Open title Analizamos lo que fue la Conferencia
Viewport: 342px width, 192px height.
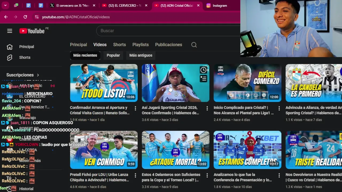(243, 177)
